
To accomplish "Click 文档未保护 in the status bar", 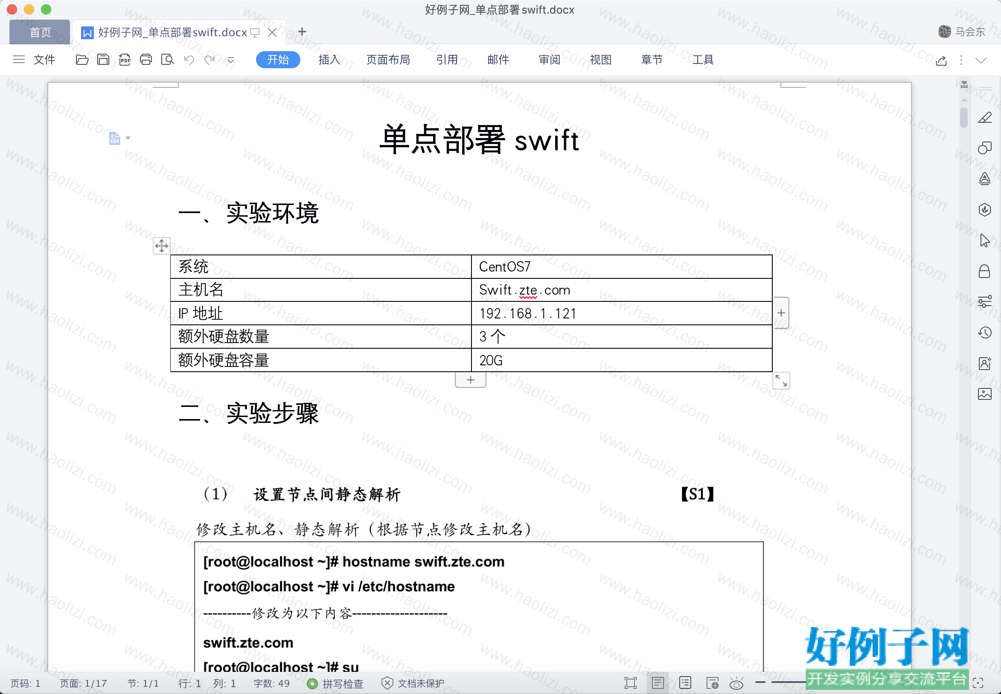I will (413, 684).
